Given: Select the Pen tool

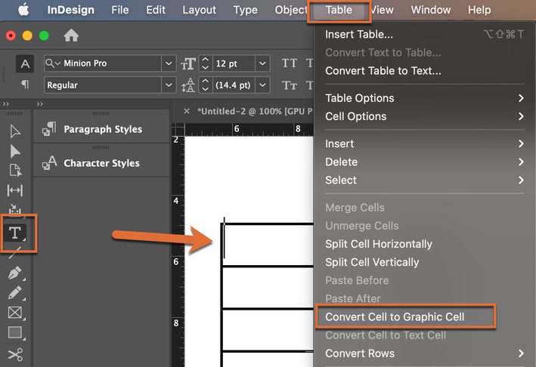Looking at the screenshot, I should pyautogui.click(x=15, y=273).
